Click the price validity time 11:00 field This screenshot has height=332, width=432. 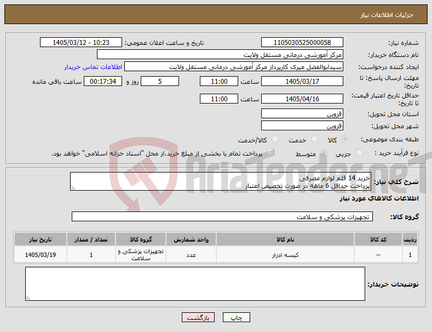[219, 99]
